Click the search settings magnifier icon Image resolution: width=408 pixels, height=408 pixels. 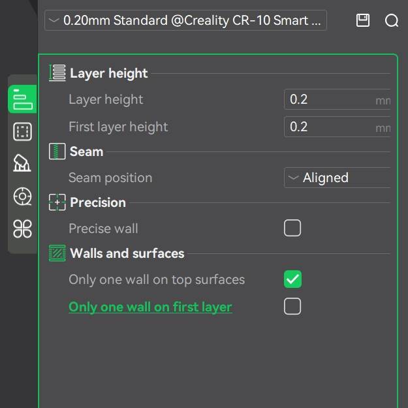click(392, 20)
